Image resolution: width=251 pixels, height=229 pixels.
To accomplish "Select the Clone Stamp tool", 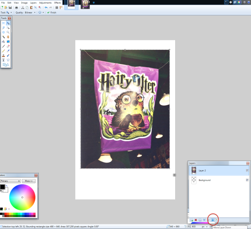I will point(3,55).
